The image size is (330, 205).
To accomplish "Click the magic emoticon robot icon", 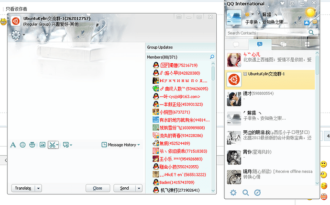I will pos(32,145).
